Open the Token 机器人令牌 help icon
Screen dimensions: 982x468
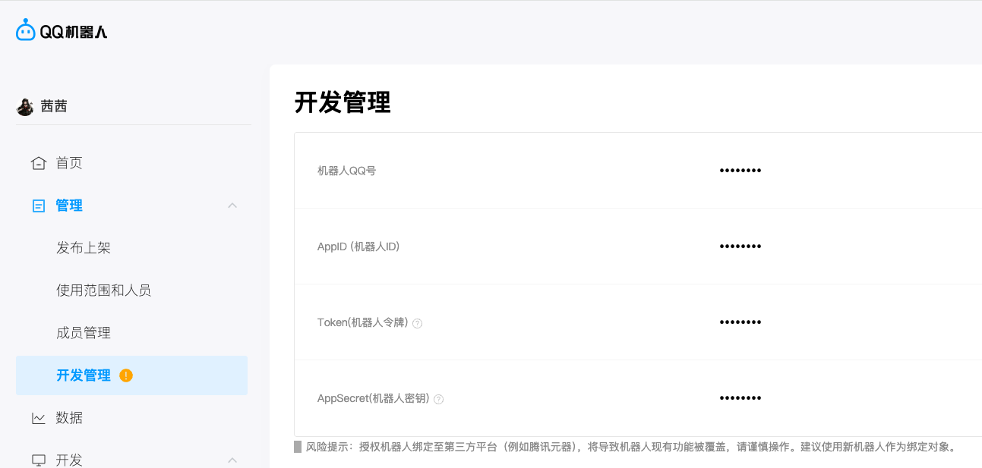click(x=418, y=322)
